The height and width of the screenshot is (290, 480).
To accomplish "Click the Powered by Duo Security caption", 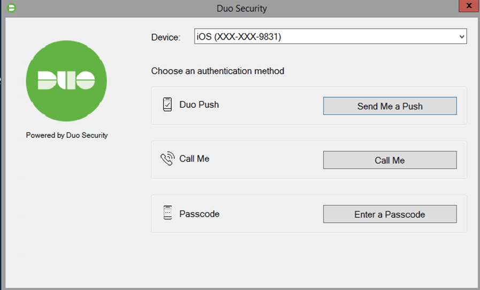I will [67, 136].
